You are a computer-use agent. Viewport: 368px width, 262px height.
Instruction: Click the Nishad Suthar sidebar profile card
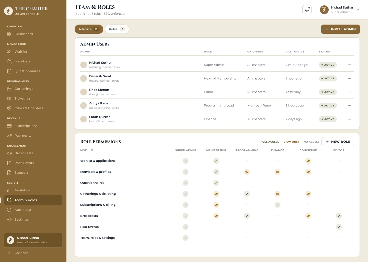pos(33,240)
